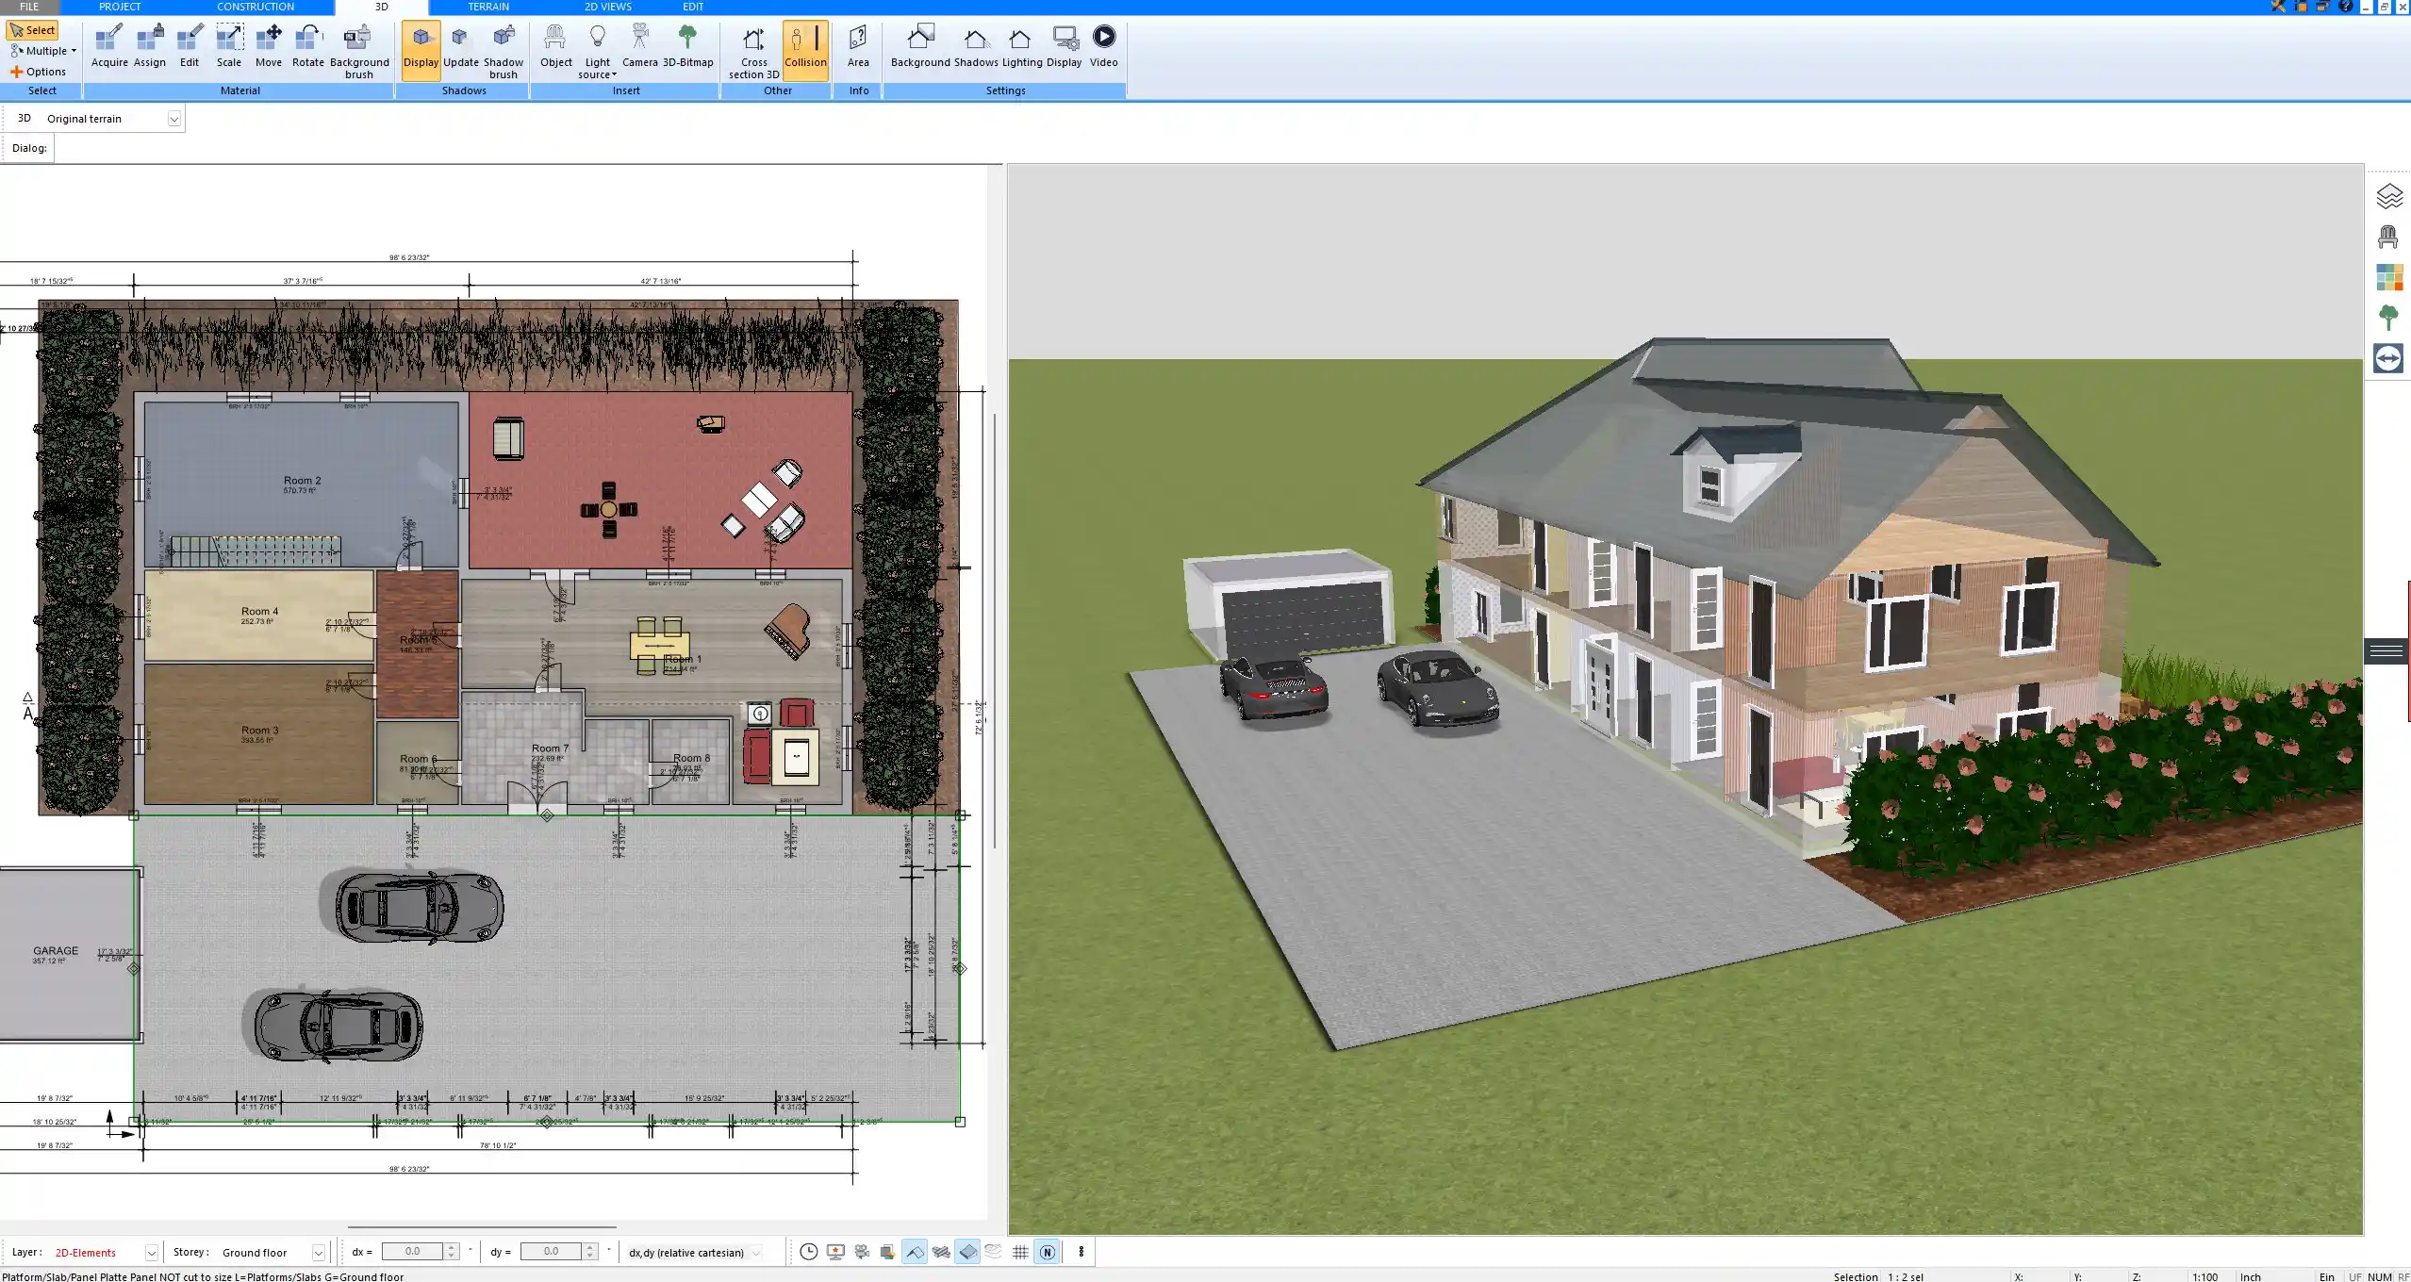Select the Acquire material tool
2411x1282 pixels.
click(109, 46)
